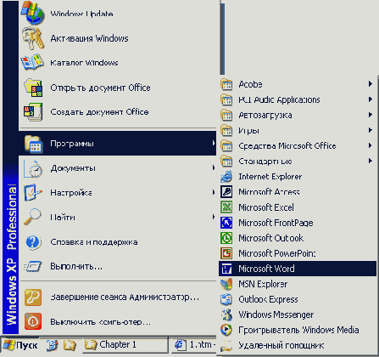379x357 pixels.
Task: Click the Настройка control panel icon
Action: (x=33, y=193)
